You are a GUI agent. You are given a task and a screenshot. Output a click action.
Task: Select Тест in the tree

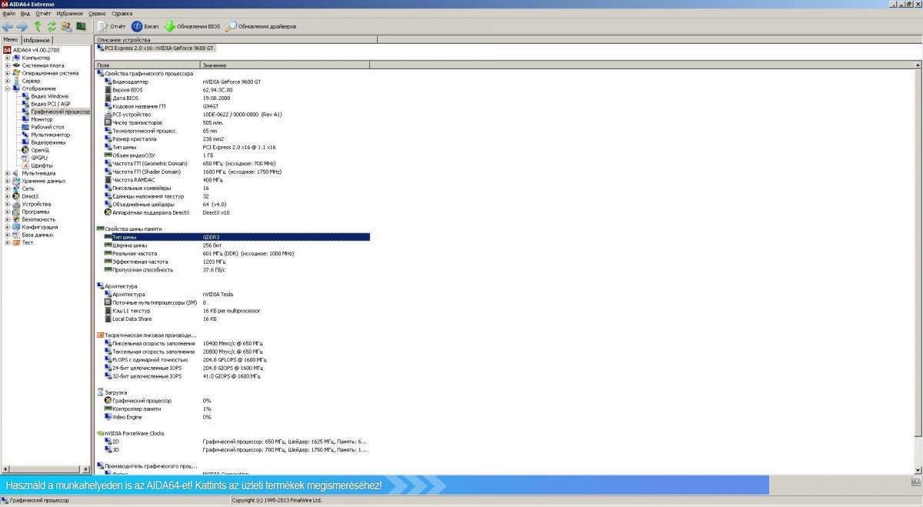point(28,242)
